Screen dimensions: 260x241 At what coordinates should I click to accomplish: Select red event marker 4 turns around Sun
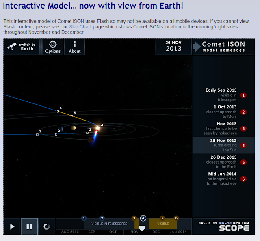(x=243, y=145)
